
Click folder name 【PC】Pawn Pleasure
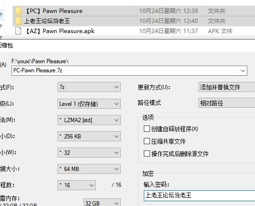[x=54, y=11]
